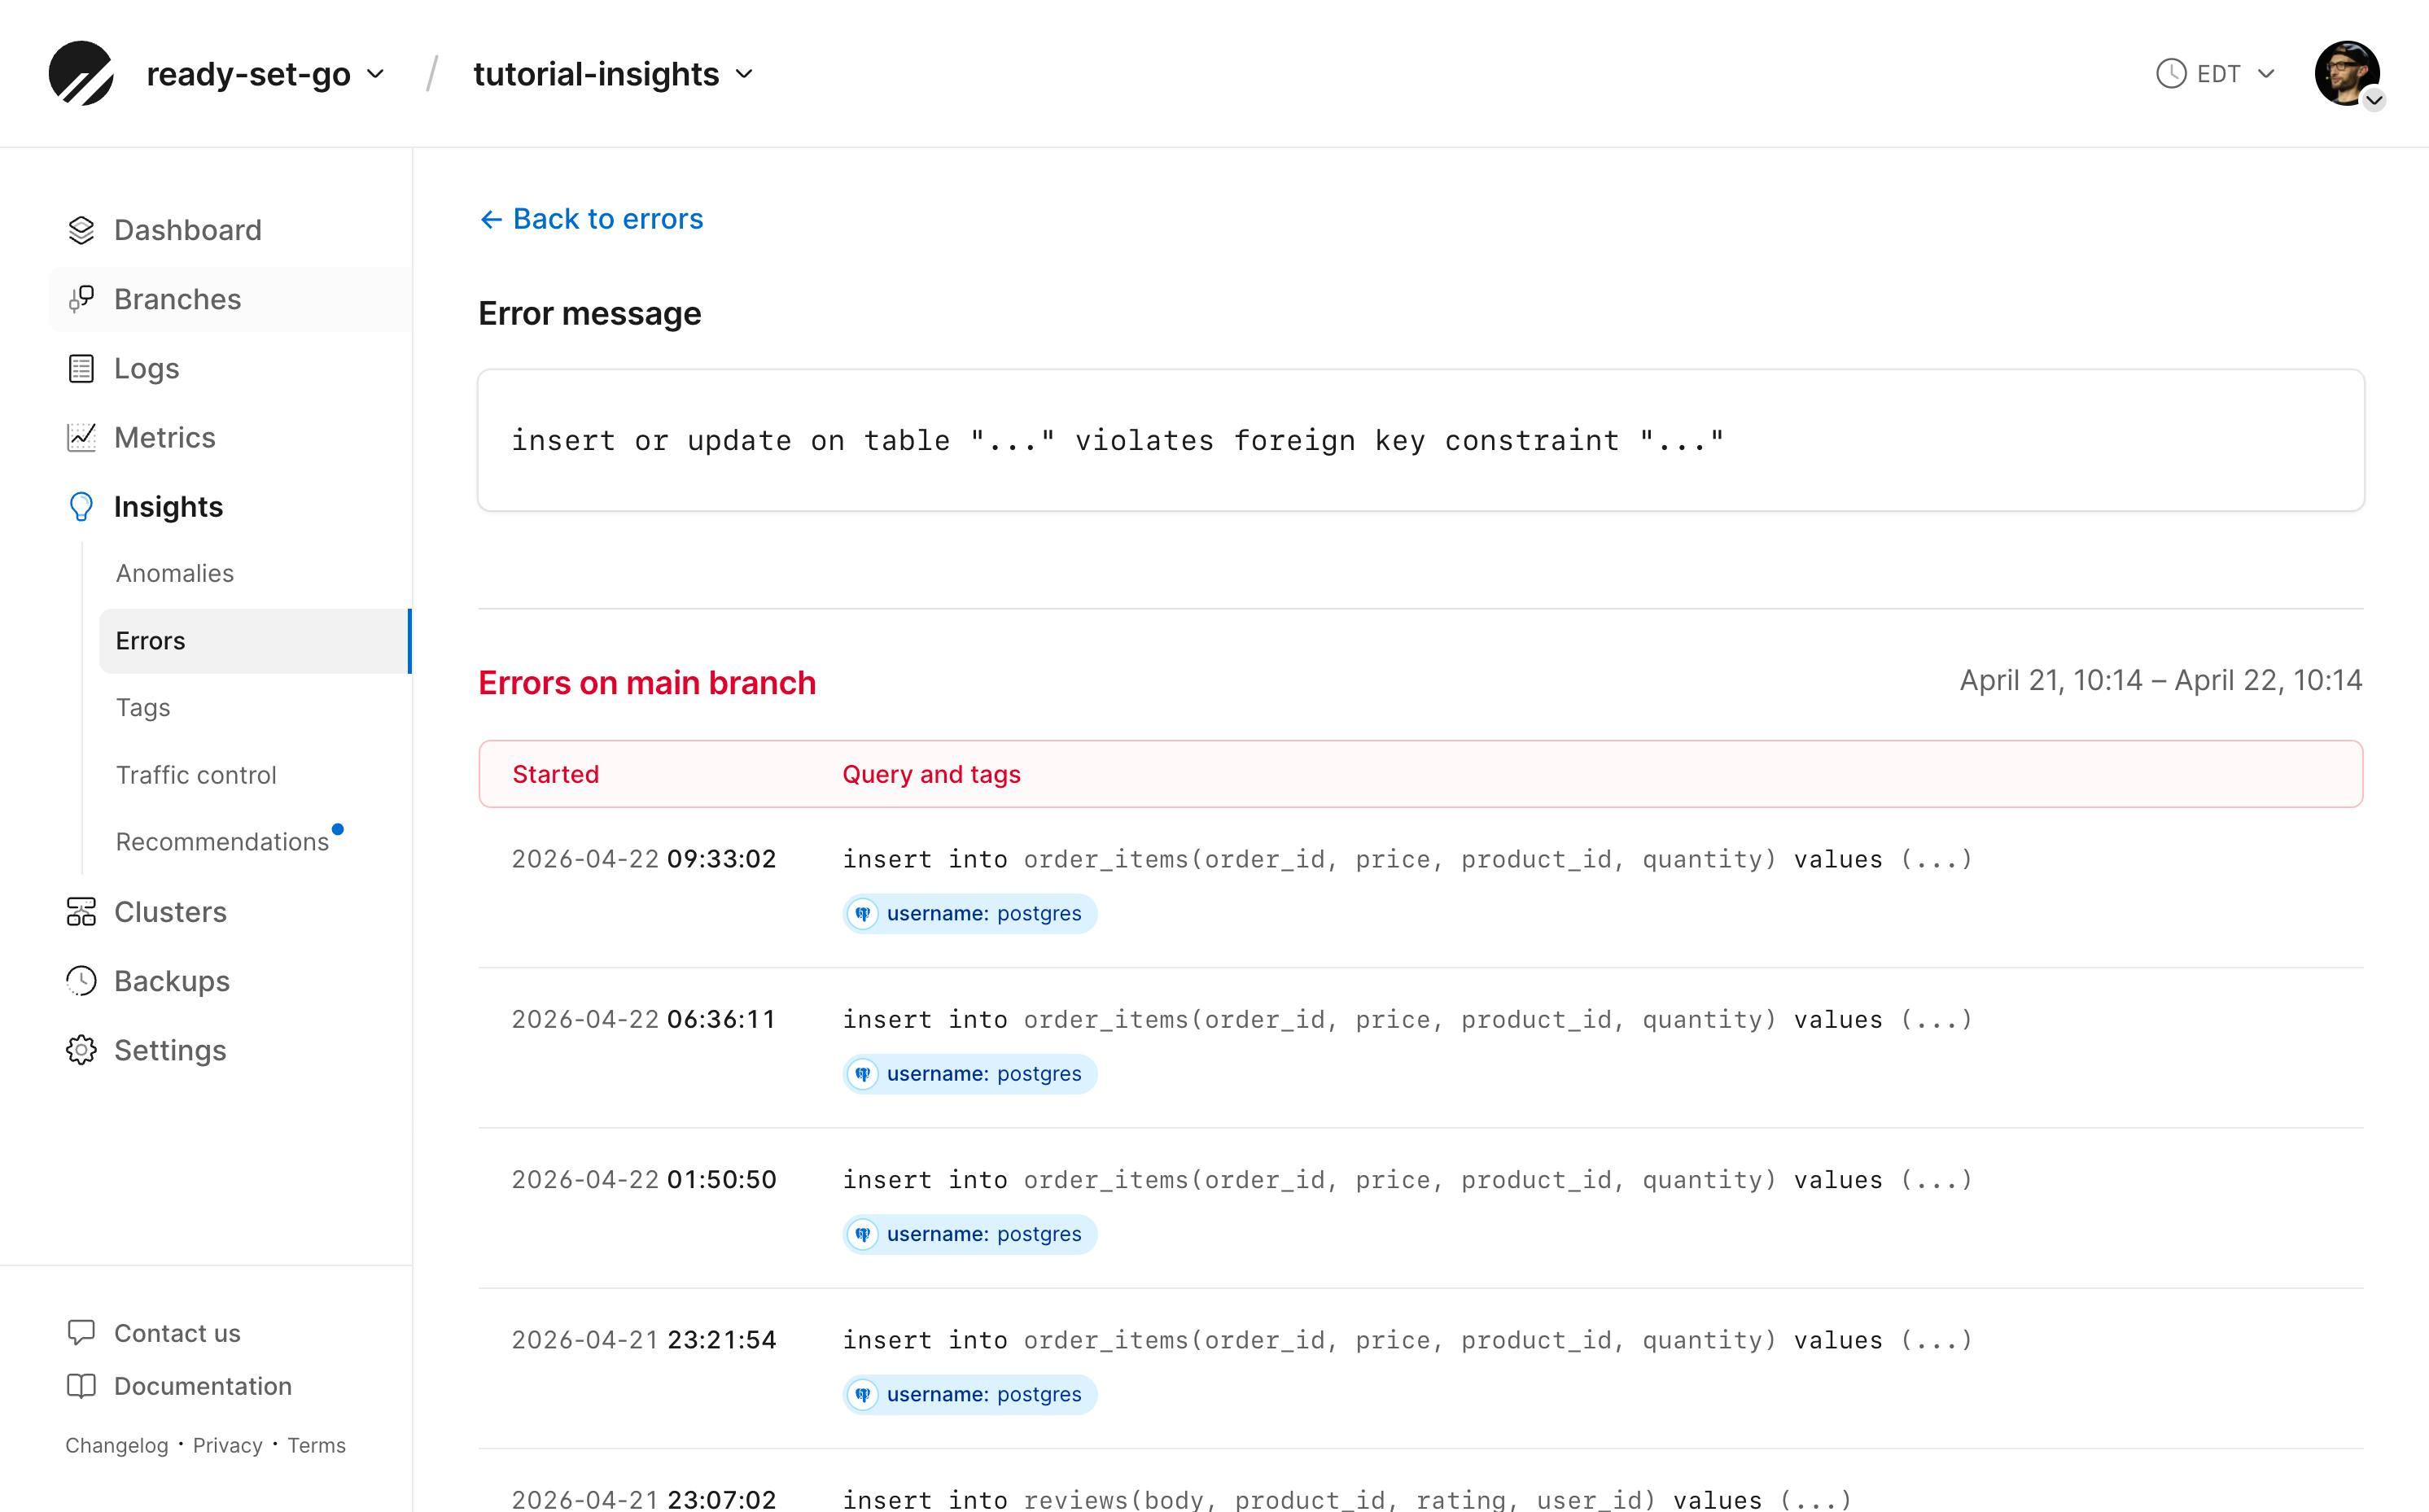Image resolution: width=2429 pixels, height=1512 pixels.
Task: Open the Clusters section
Action: [170, 912]
